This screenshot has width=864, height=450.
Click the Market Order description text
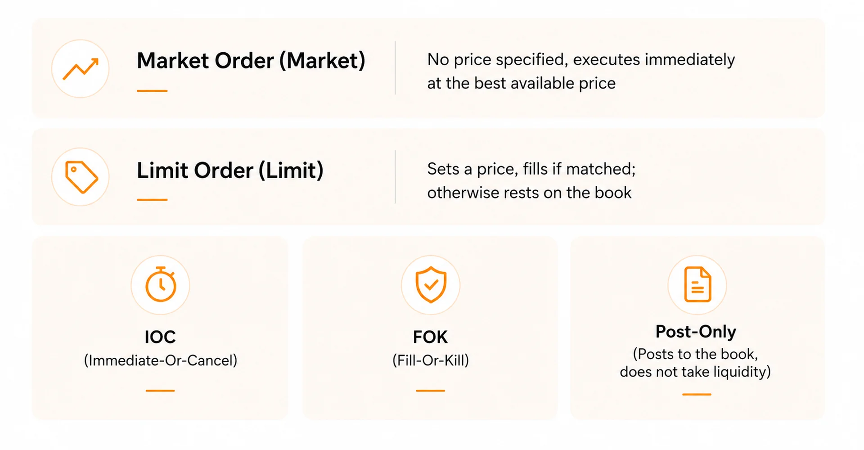(x=581, y=71)
